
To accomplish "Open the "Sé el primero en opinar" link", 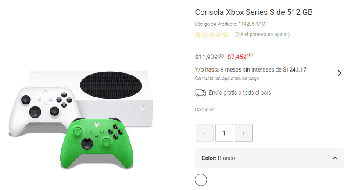I will (262, 34).
